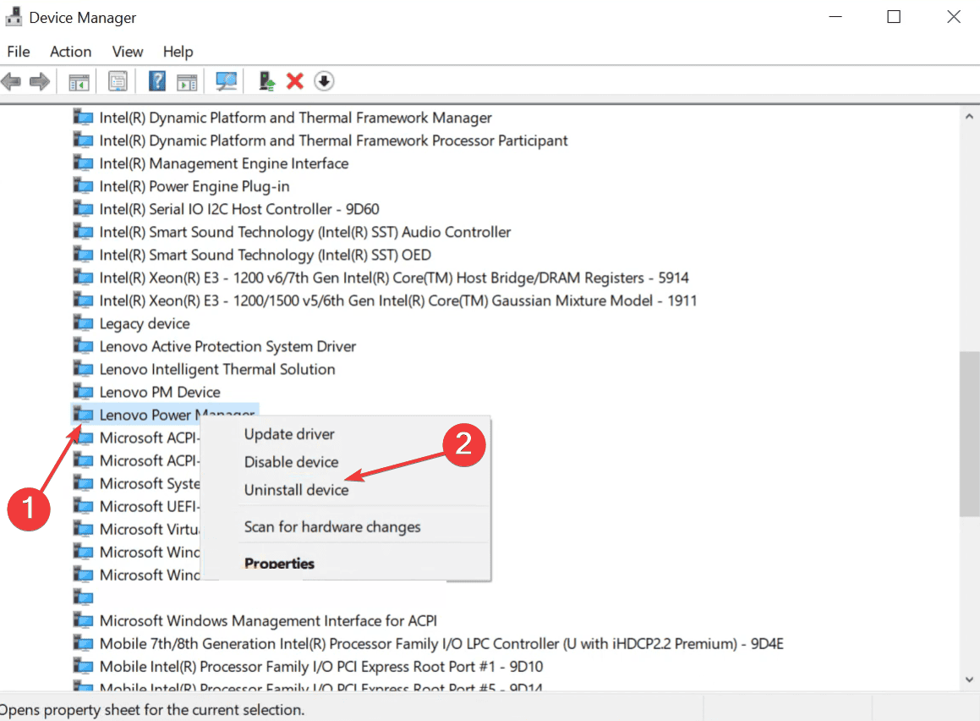The width and height of the screenshot is (980, 721).
Task: Select Intel(R) Dynamic Platform Thermal Framework Processor Participant
Action: point(334,140)
